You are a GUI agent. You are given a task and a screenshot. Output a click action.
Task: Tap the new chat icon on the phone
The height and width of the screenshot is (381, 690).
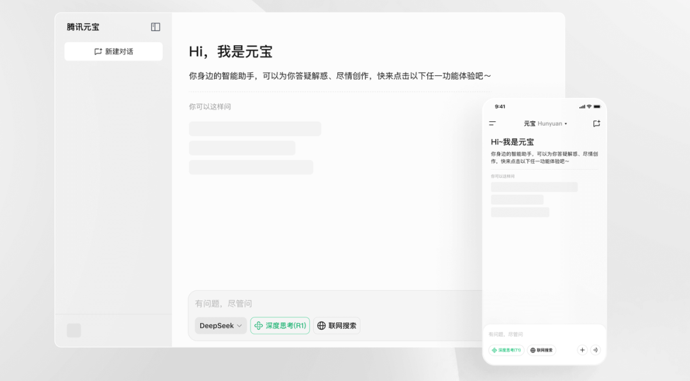point(596,123)
